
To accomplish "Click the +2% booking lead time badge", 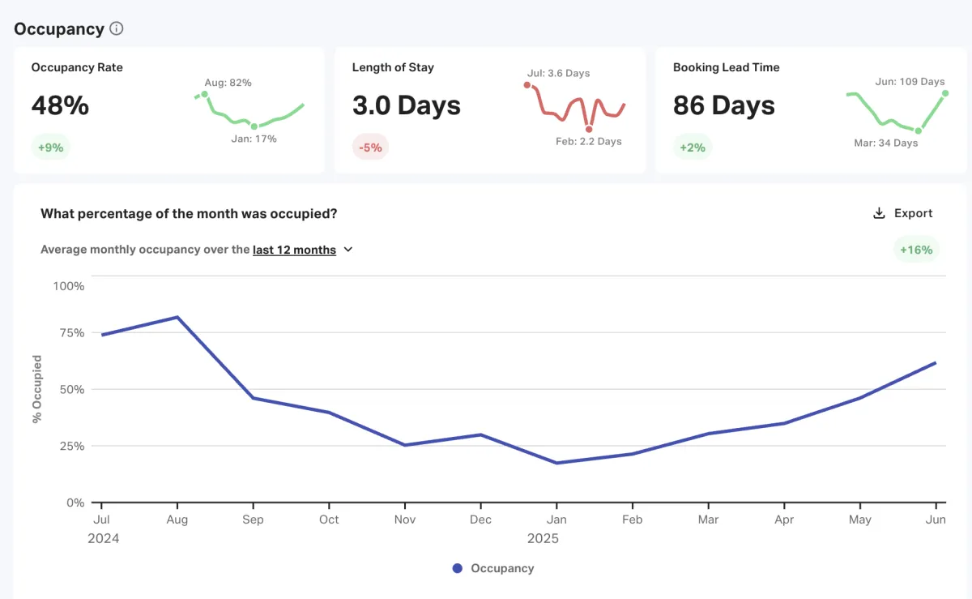I will point(693,148).
